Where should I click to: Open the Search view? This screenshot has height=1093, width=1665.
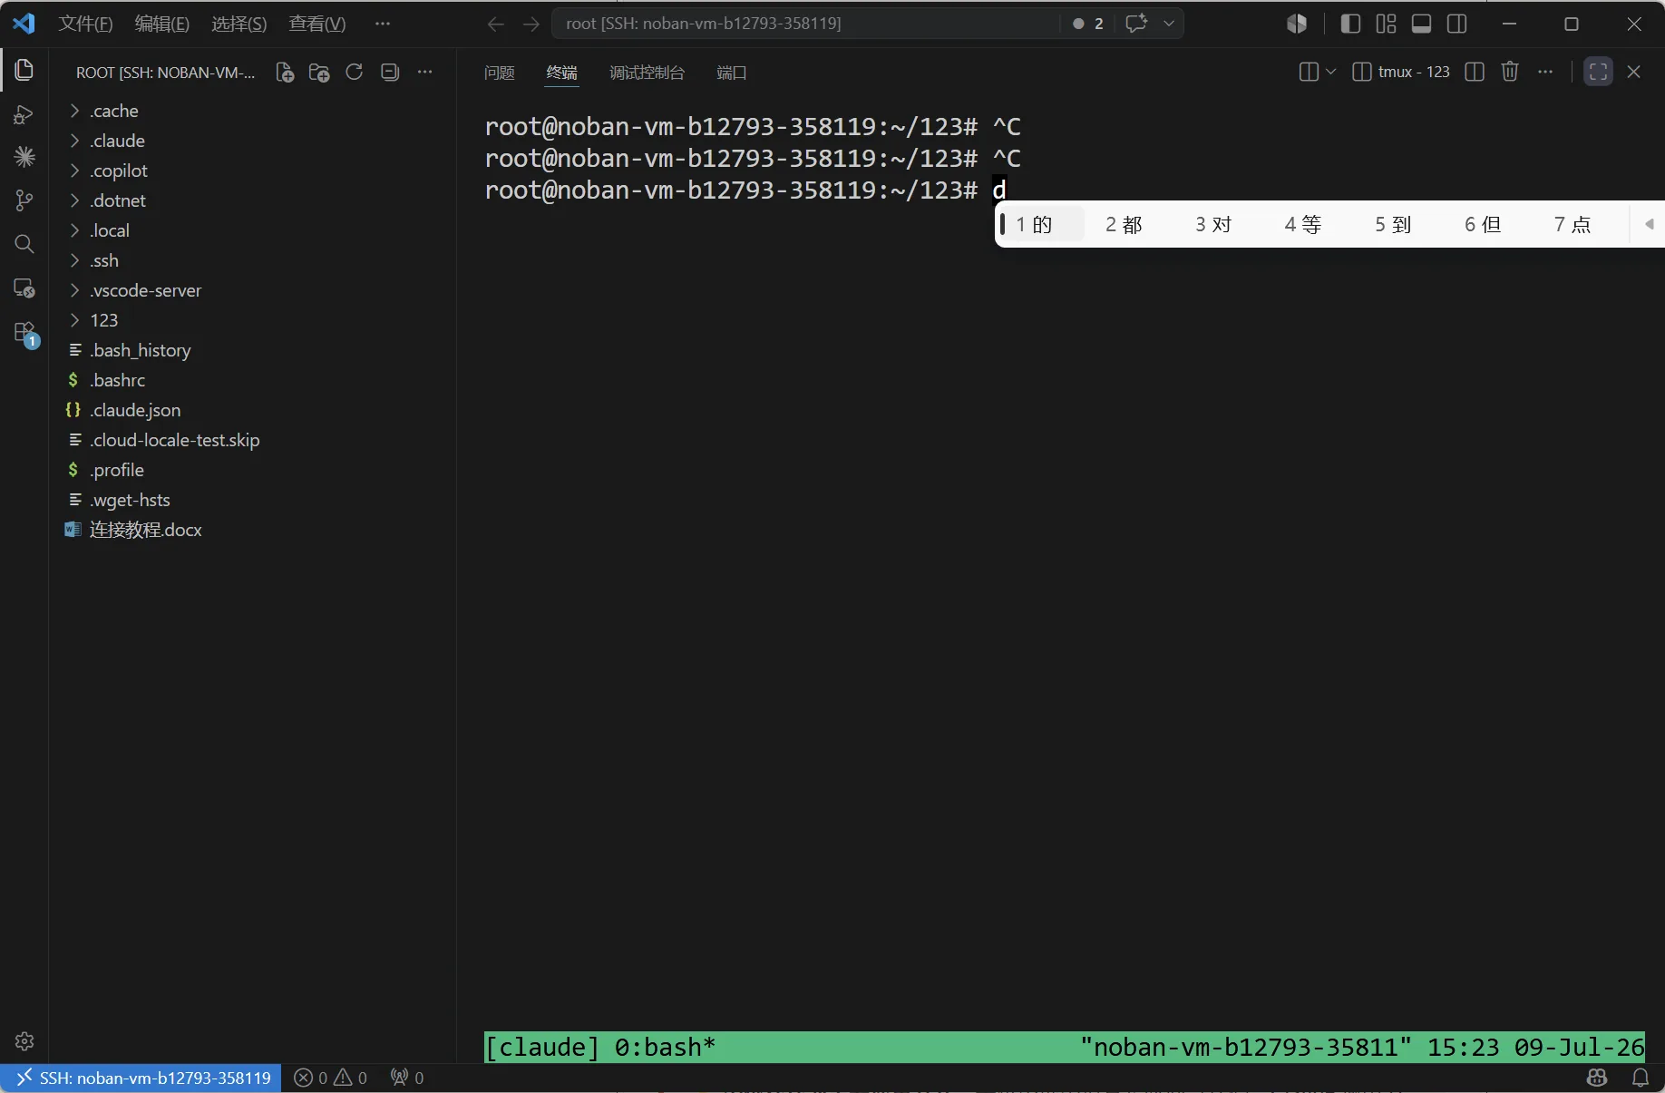[x=24, y=244]
